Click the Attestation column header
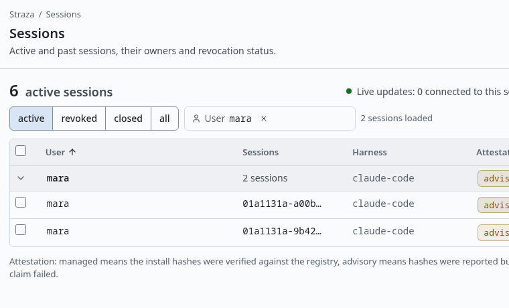Image resolution: width=509 pixels, height=308 pixels. 492,152
